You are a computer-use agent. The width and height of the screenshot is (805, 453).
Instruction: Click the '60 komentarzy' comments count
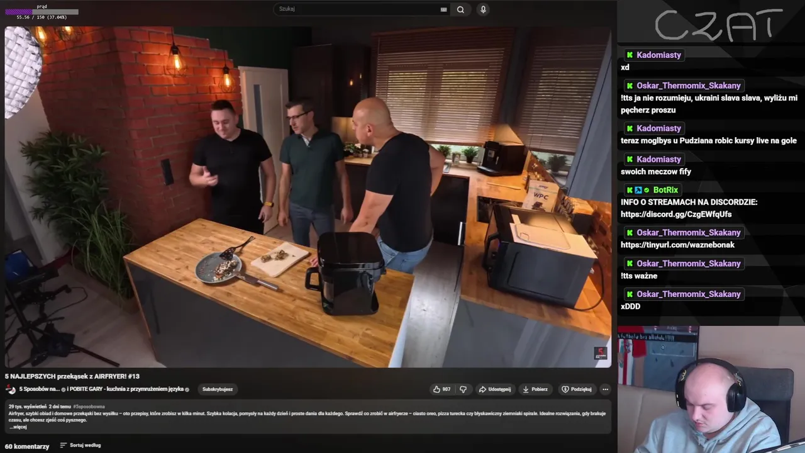[27, 446]
